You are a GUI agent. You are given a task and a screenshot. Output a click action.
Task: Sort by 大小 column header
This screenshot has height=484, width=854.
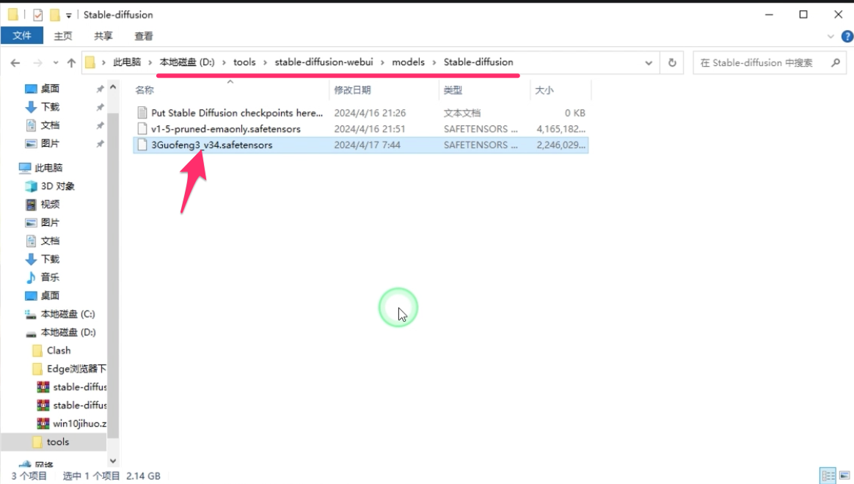(x=544, y=89)
